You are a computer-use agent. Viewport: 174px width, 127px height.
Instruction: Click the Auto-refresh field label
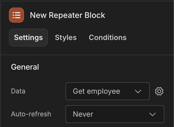(x=31, y=114)
